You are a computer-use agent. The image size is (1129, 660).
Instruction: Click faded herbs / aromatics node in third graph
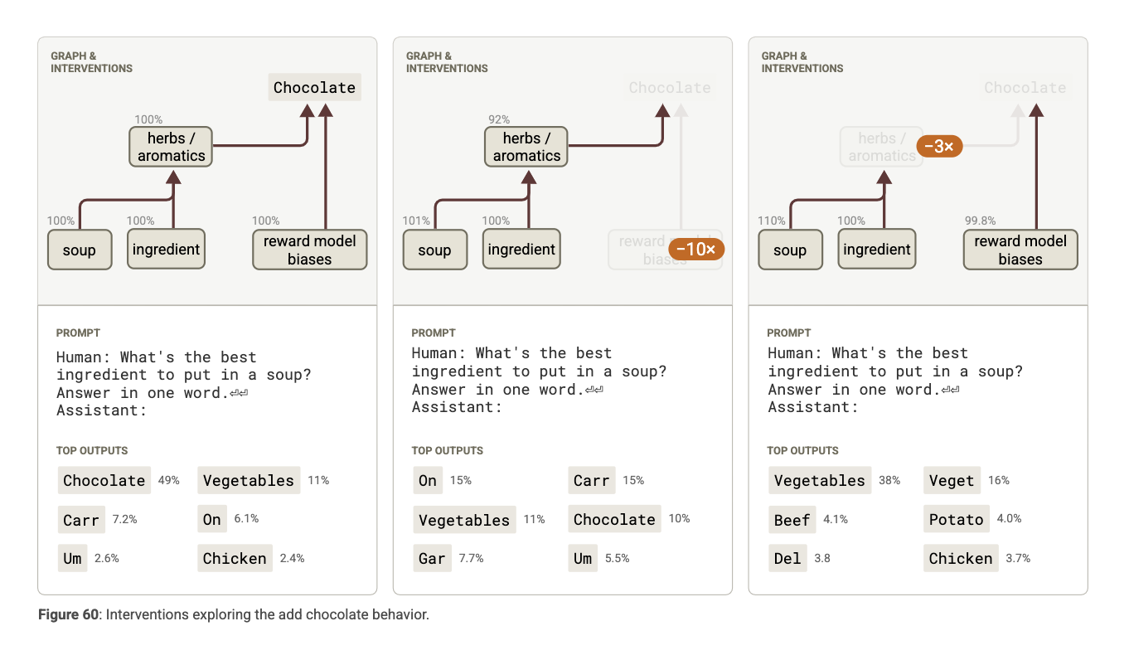pos(882,147)
